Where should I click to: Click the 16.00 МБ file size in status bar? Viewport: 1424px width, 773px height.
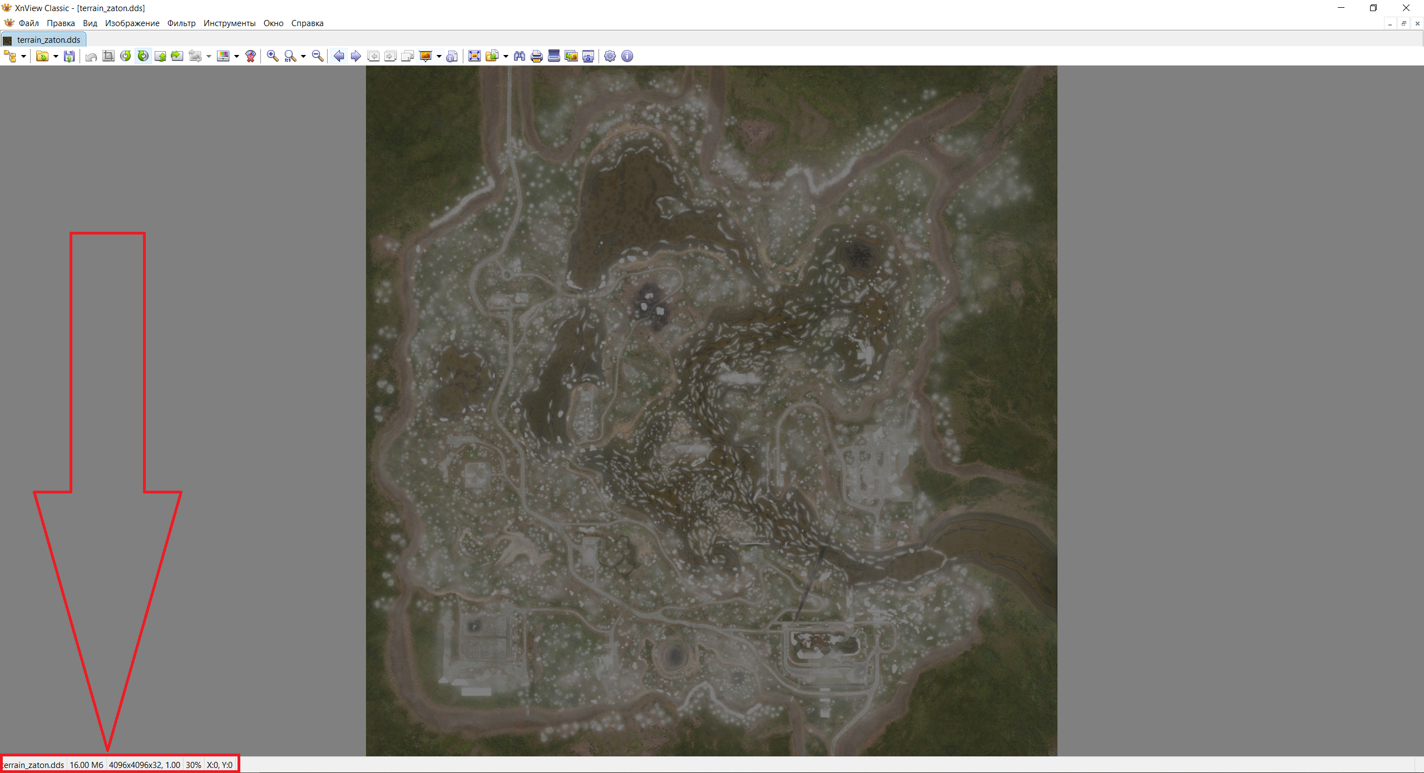click(x=86, y=765)
